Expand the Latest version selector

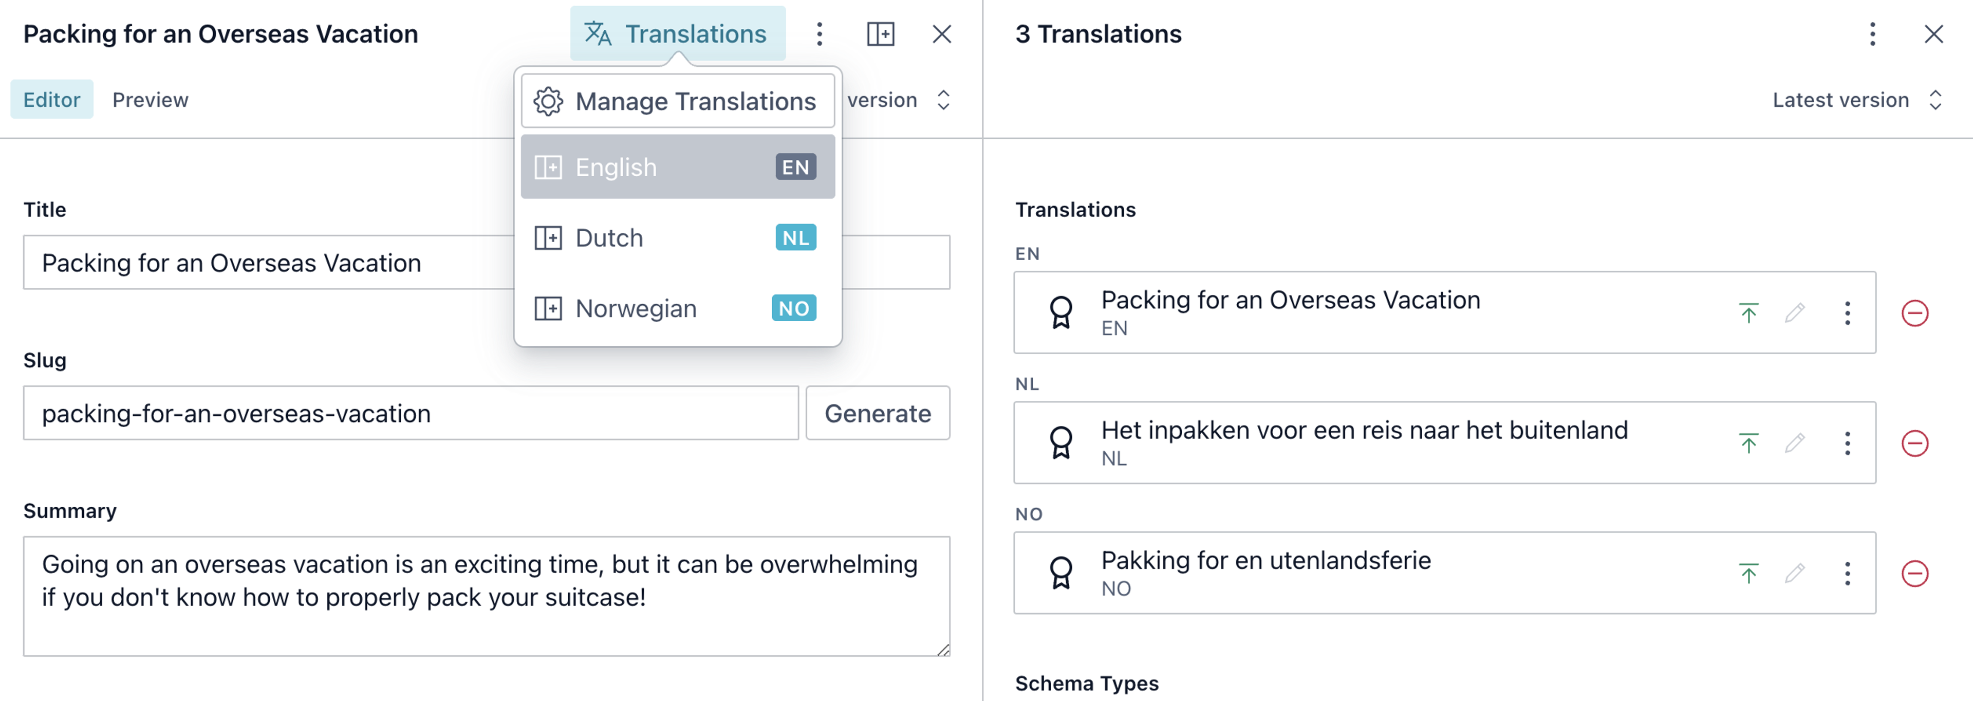point(1856,100)
